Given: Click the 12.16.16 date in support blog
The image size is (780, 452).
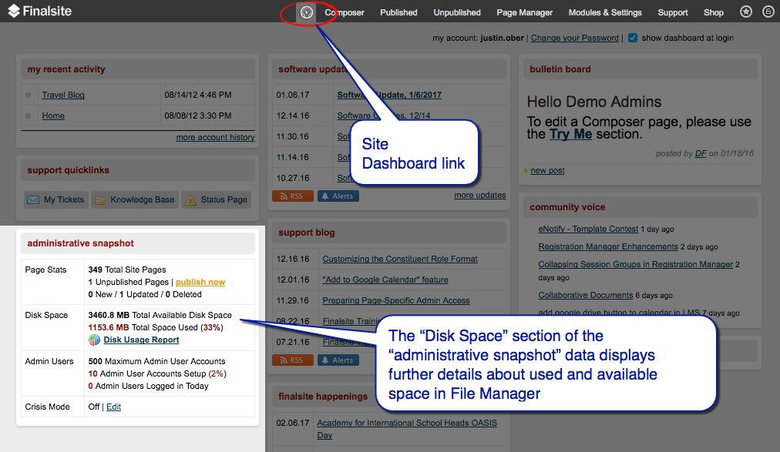Looking at the screenshot, I should (293, 259).
